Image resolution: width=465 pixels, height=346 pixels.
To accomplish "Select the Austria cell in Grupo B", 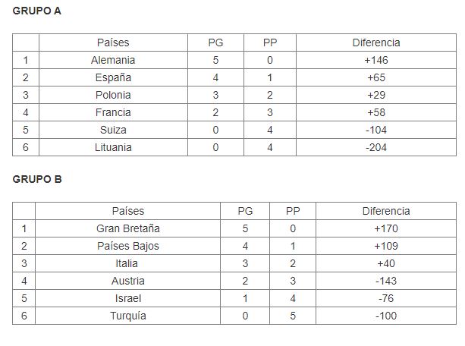I will (x=127, y=281).
